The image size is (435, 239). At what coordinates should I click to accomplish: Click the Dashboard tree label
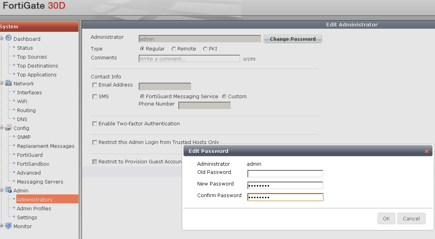tap(27, 39)
